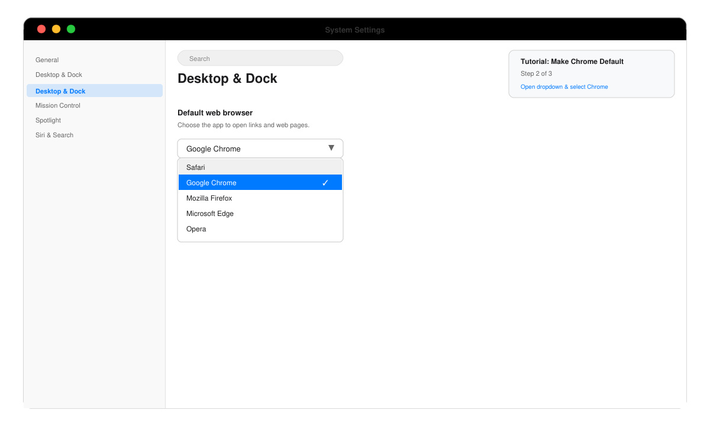
Task: Click the 'Open dropdown & select Chrome' link
Action: click(564, 86)
